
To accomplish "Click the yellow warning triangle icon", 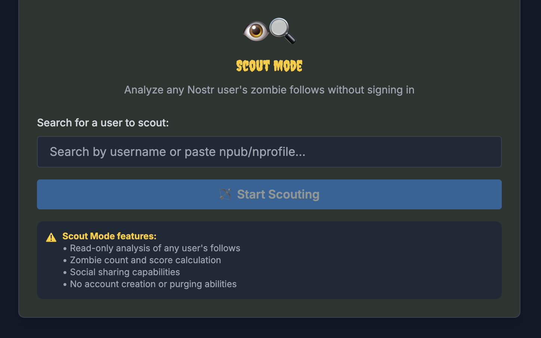I will 51,237.
